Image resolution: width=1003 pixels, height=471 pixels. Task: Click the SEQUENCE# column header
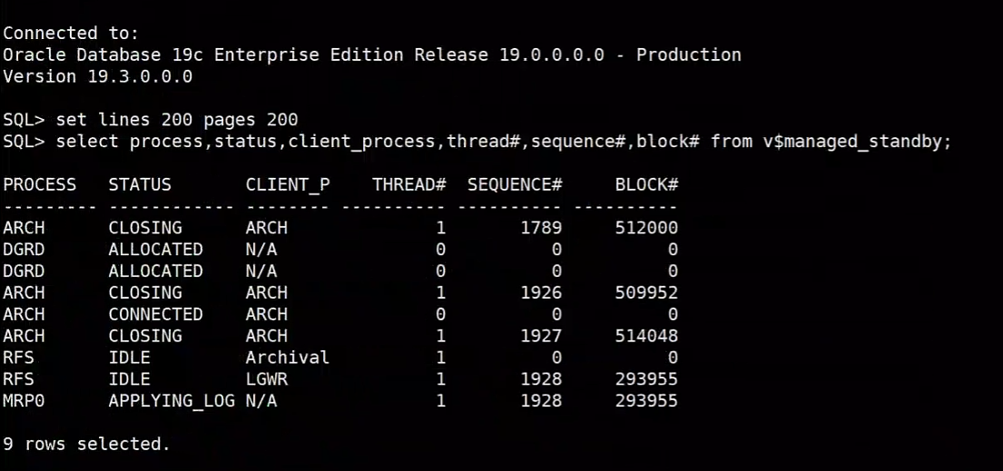point(515,185)
